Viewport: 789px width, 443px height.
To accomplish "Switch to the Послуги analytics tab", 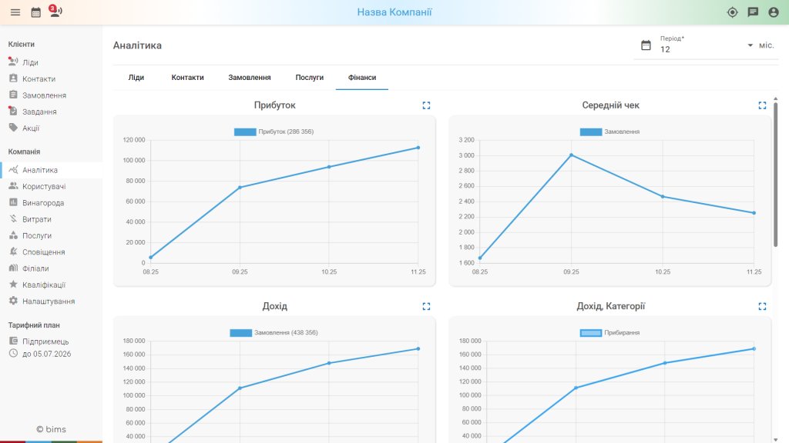I will pos(310,78).
